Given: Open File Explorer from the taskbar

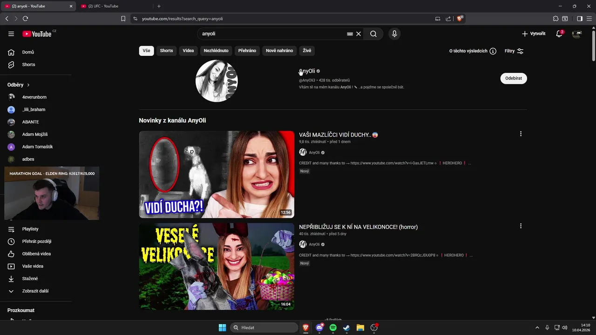Looking at the screenshot, I should coord(360,328).
